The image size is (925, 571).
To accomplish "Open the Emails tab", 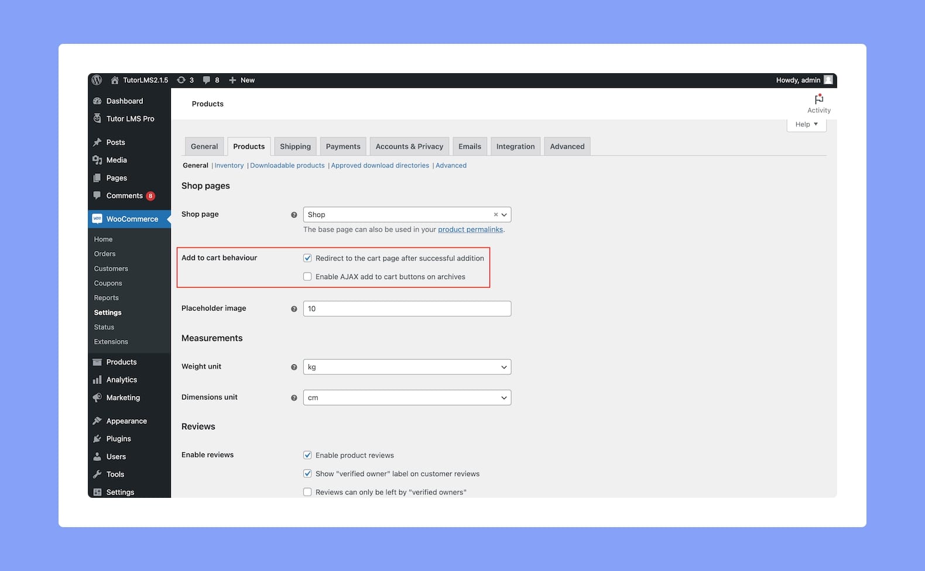I will [470, 146].
